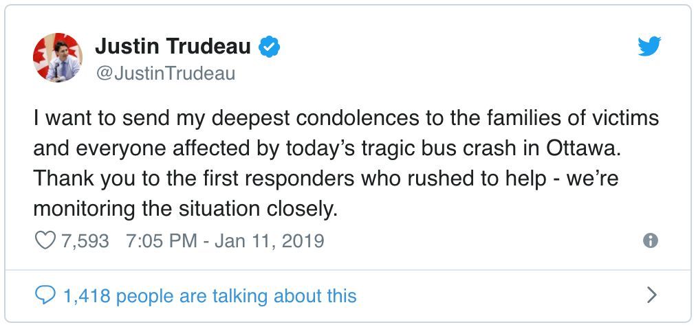The image size is (696, 327).
Task: Visit the @JustinTrudeau handle link
Action: tap(165, 74)
